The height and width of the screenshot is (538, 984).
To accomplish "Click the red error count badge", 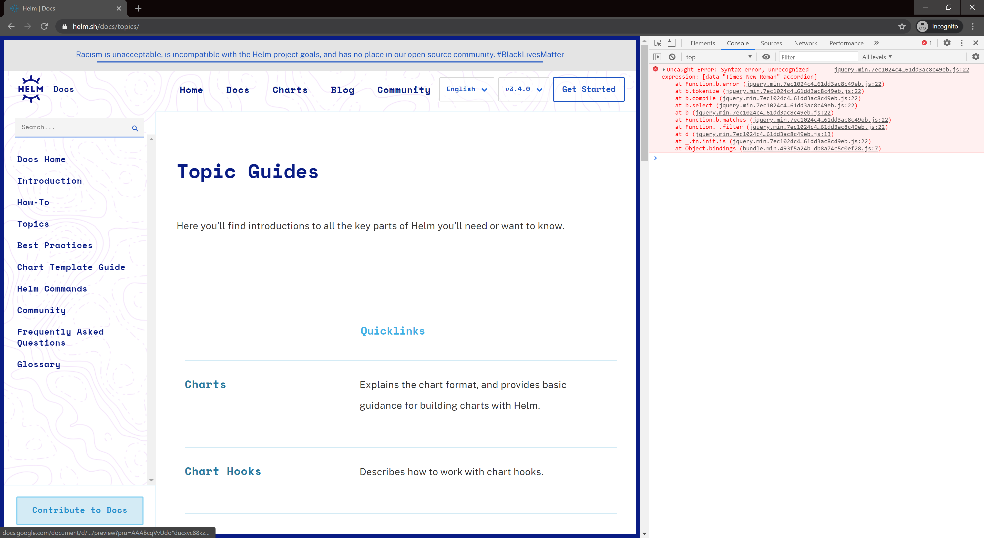I will pyautogui.click(x=926, y=43).
